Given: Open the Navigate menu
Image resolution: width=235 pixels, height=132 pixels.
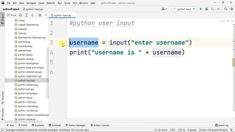Looking at the screenshot, I should coord(31,3).
